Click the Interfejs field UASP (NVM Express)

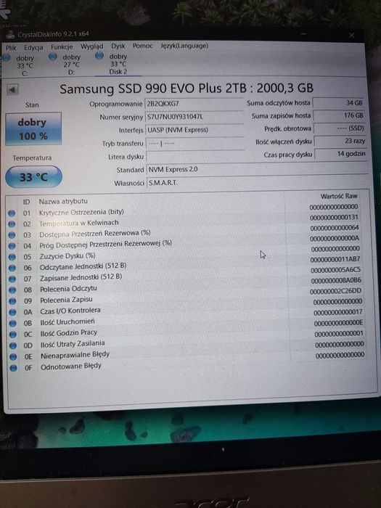pos(194,130)
